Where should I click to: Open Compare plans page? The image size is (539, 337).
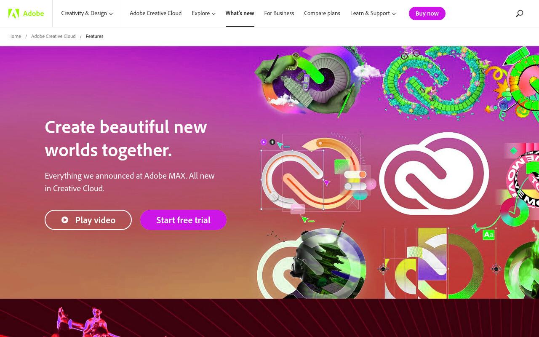(x=322, y=13)
